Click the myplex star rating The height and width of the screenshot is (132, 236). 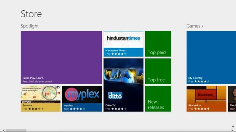[x=77, y=109]
